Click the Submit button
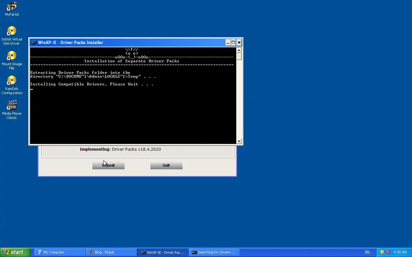 pyautogui.click(x=108, y=165)
